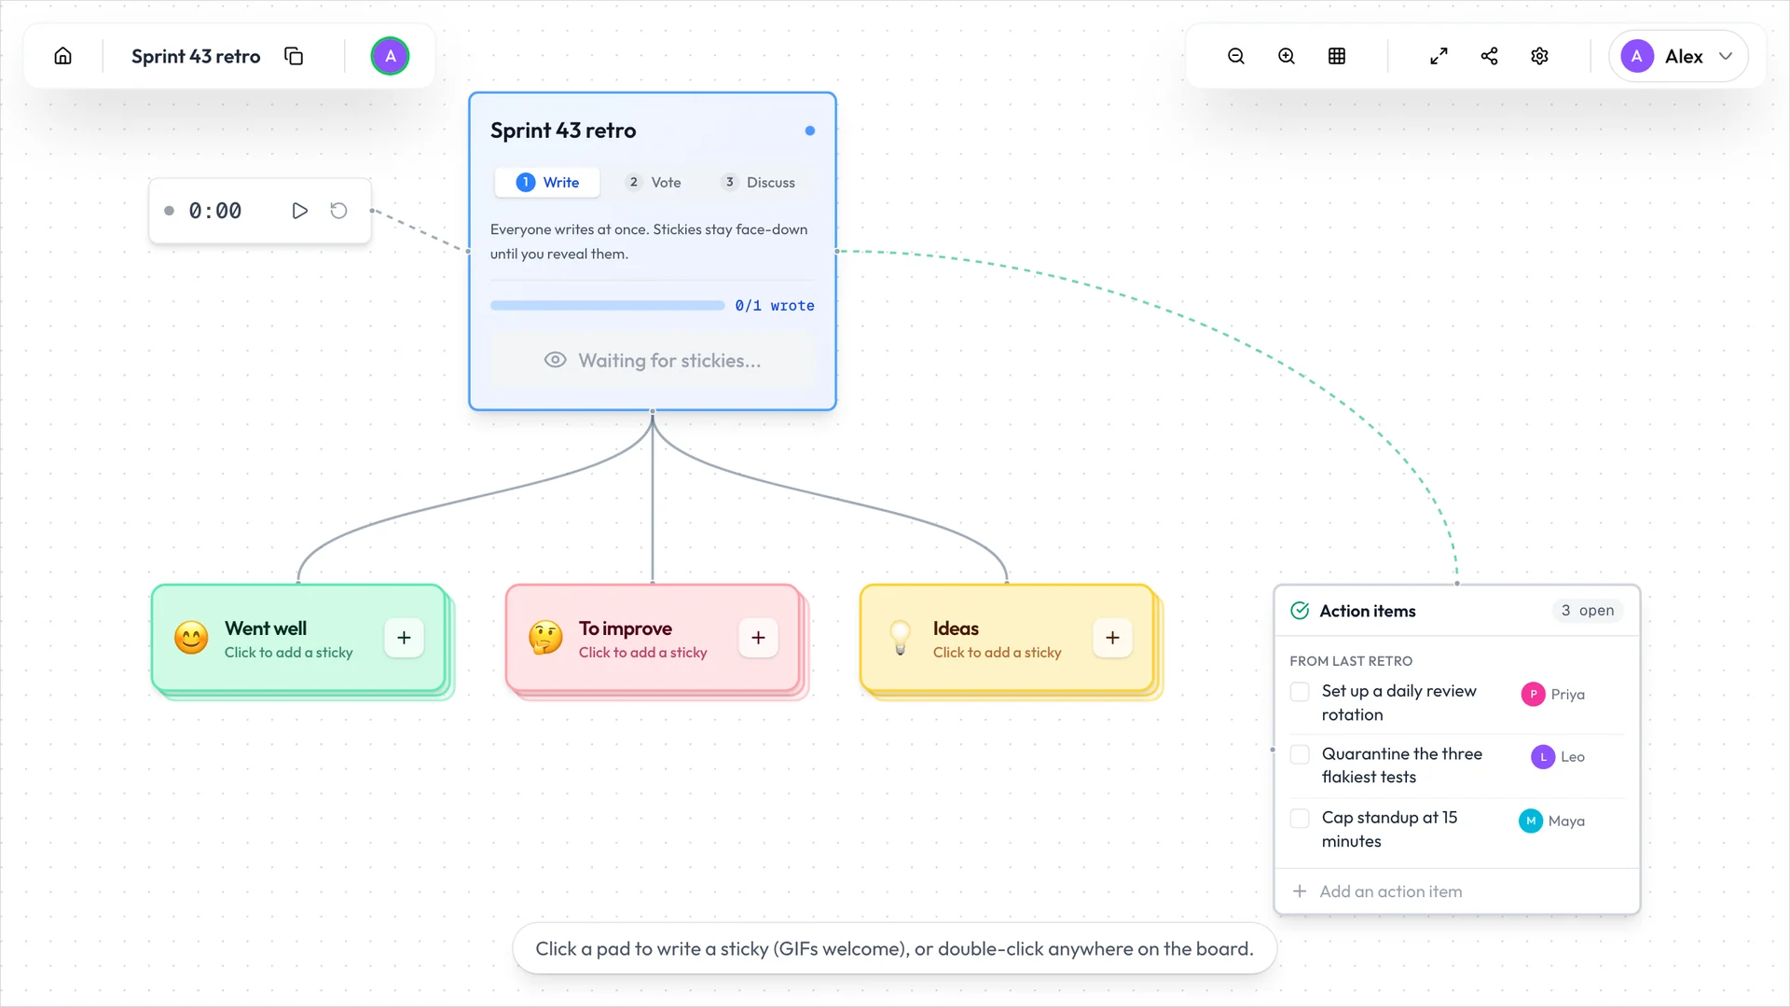
Task: Click the wrote progress bar
Action: (x=607, y=306)
